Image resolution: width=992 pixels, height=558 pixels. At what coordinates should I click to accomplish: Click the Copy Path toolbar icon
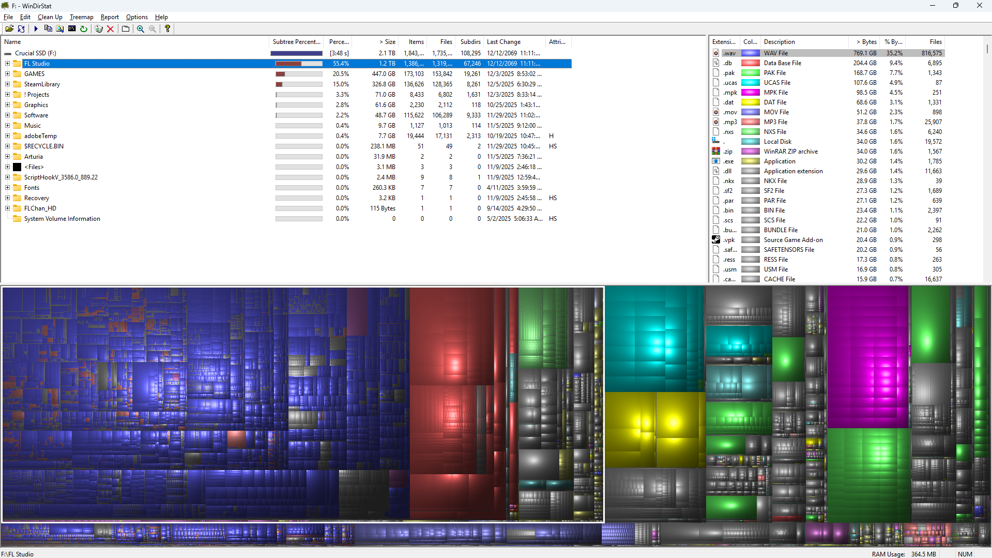48,29
